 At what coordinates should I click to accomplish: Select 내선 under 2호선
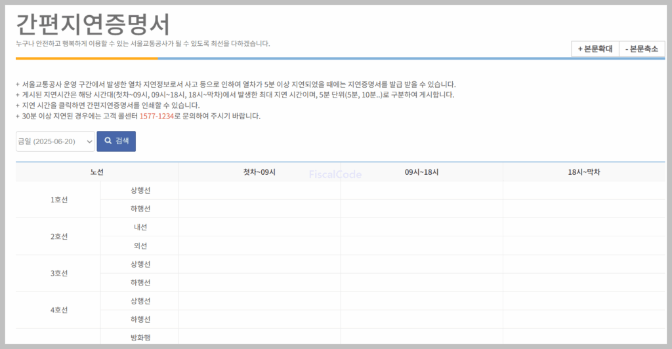140,227
